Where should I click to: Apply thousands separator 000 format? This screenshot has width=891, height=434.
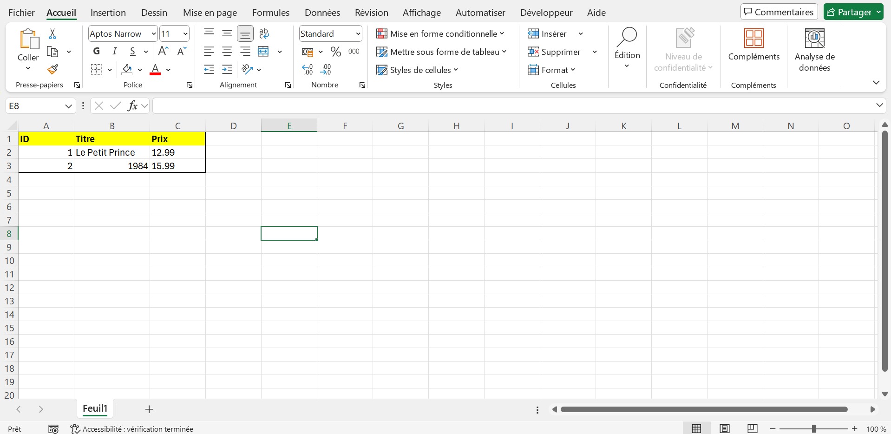tap(354, 52)
